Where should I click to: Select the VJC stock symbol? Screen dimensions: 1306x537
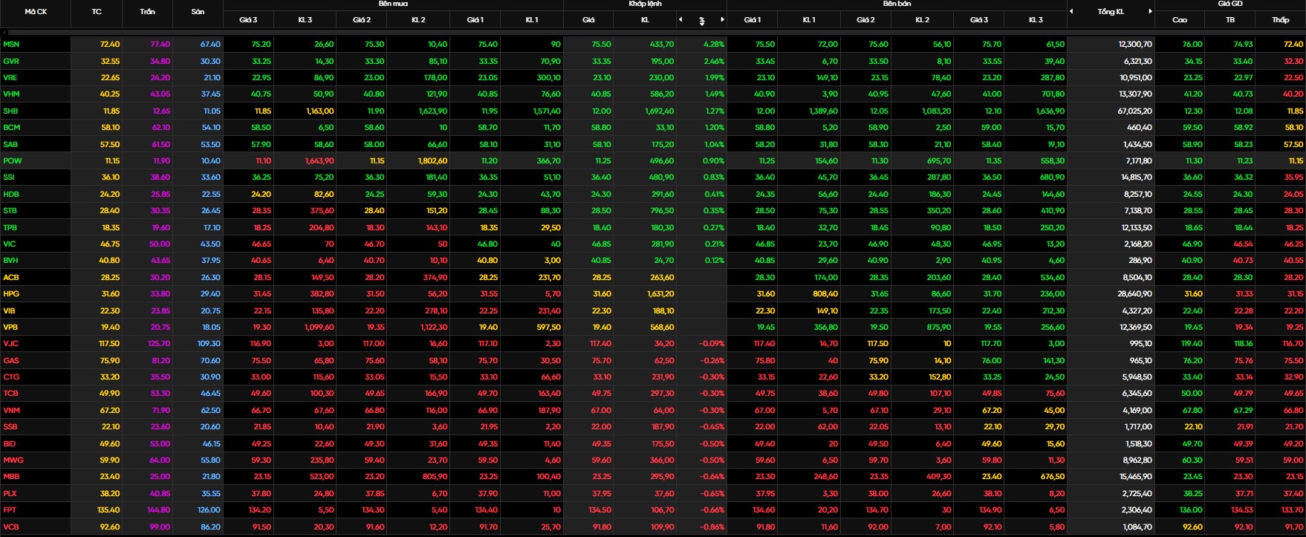pyautogui.click(x=10, y=344)
